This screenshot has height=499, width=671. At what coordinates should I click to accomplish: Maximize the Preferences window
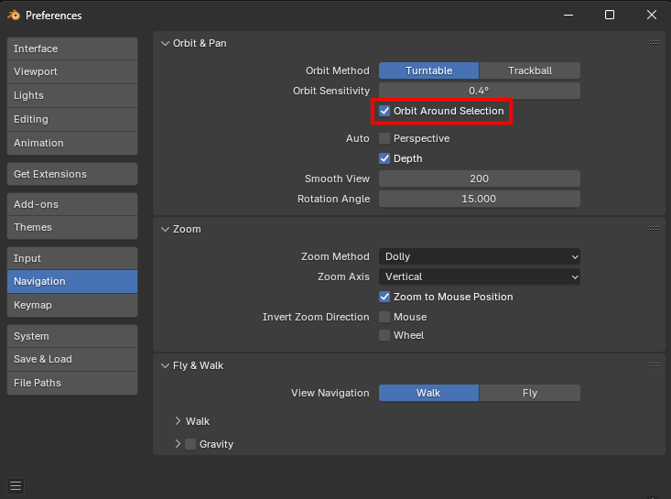click(610, 15)
